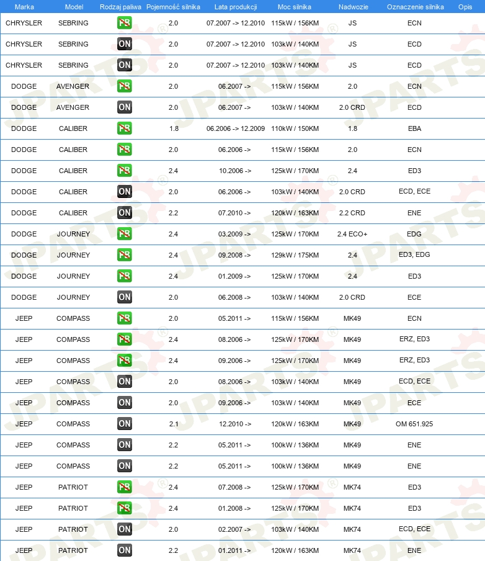Select AVENGER model in the 2.0 CRD row
The width and height of the screenshot is (485, 561).
[x=73, y=107]
